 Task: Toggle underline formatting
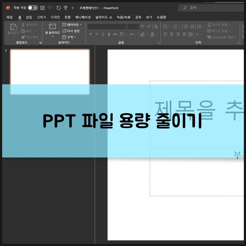point(103,34)
